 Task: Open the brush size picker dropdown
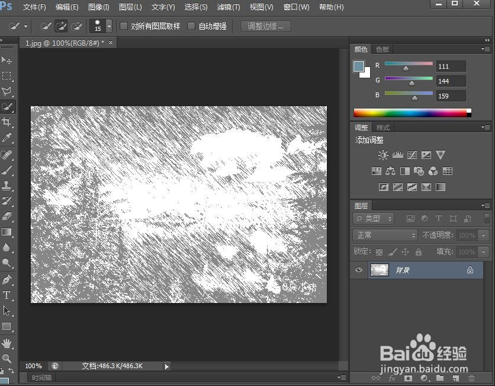pos(109,26)
